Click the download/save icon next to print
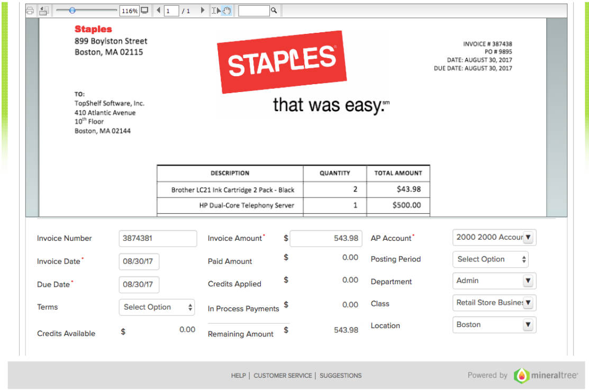This screenshot has width=589, height=391. 44,10
